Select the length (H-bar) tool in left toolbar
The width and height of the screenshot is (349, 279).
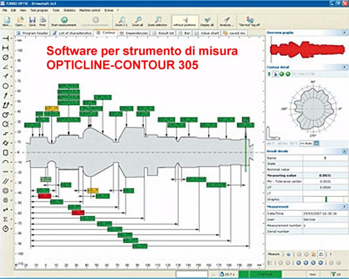click(x=5, y=48)
